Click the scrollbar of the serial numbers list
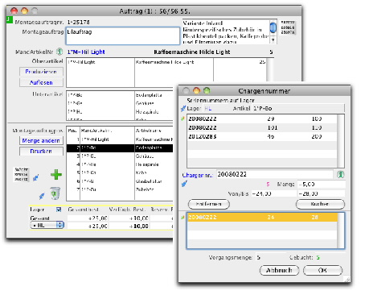Image resolution: width=365 pixels, height=295 pixels. pos(340,141)
